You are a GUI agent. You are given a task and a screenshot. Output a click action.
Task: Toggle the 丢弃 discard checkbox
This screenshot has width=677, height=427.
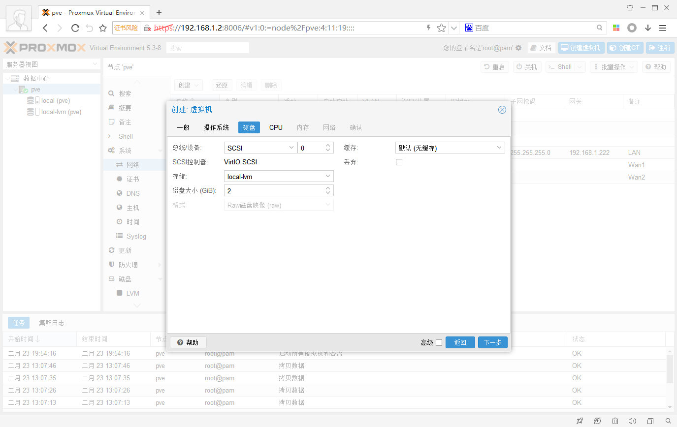(x=399, y=162)
